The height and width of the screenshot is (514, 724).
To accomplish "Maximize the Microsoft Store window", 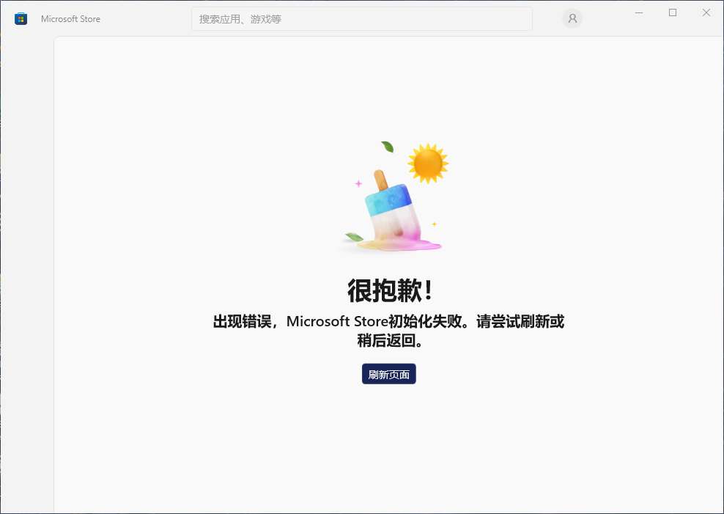I will (x=673, y=13).
